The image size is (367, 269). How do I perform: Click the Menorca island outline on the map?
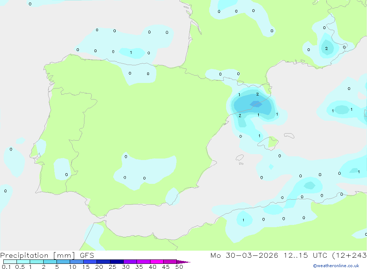[x=289, y=135]
